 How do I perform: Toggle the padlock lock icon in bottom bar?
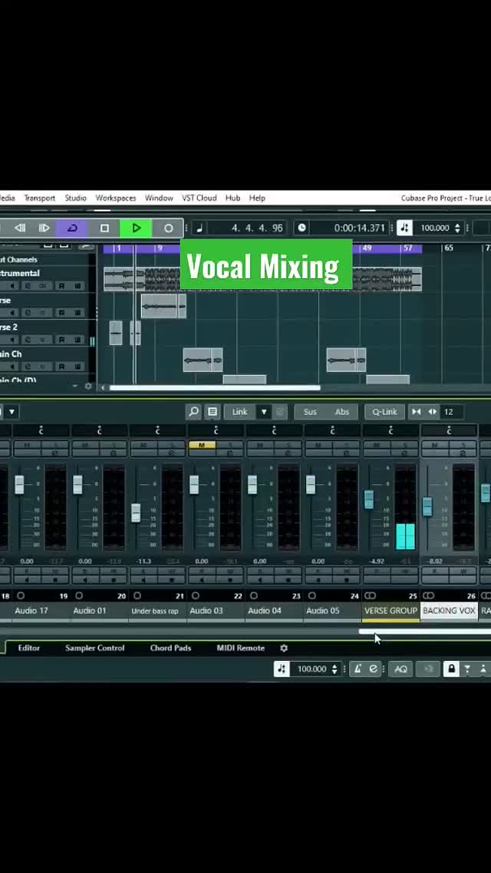(451, 669)
